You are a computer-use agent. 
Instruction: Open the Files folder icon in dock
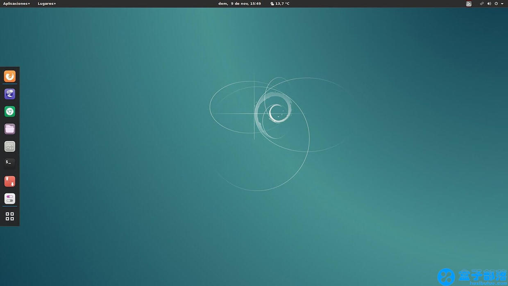pos(10,129)
